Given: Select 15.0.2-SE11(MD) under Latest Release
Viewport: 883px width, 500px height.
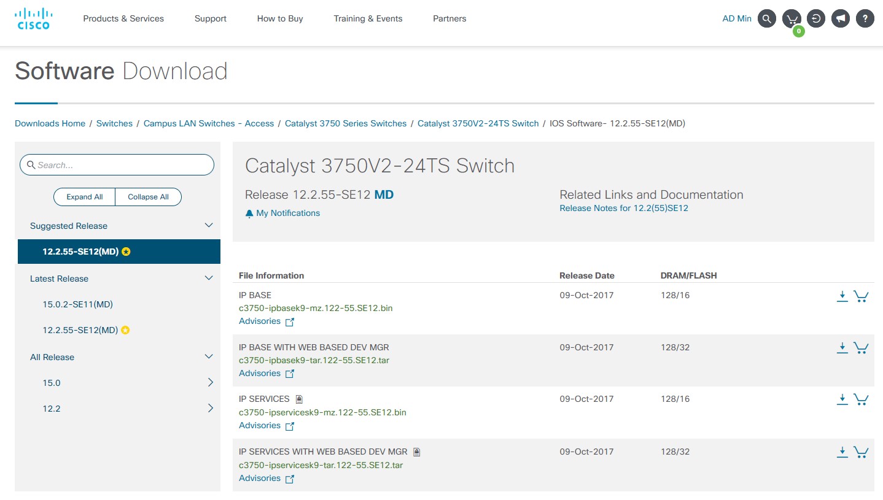Looking at the screenshot, I should coord(78,304).
